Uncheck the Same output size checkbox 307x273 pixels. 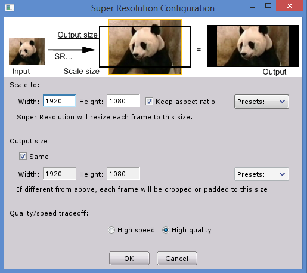23,157
